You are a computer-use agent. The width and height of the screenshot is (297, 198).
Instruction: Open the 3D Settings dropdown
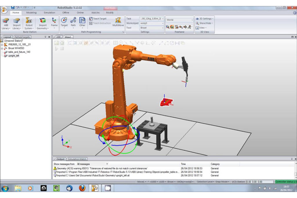[x=204, y=19]
